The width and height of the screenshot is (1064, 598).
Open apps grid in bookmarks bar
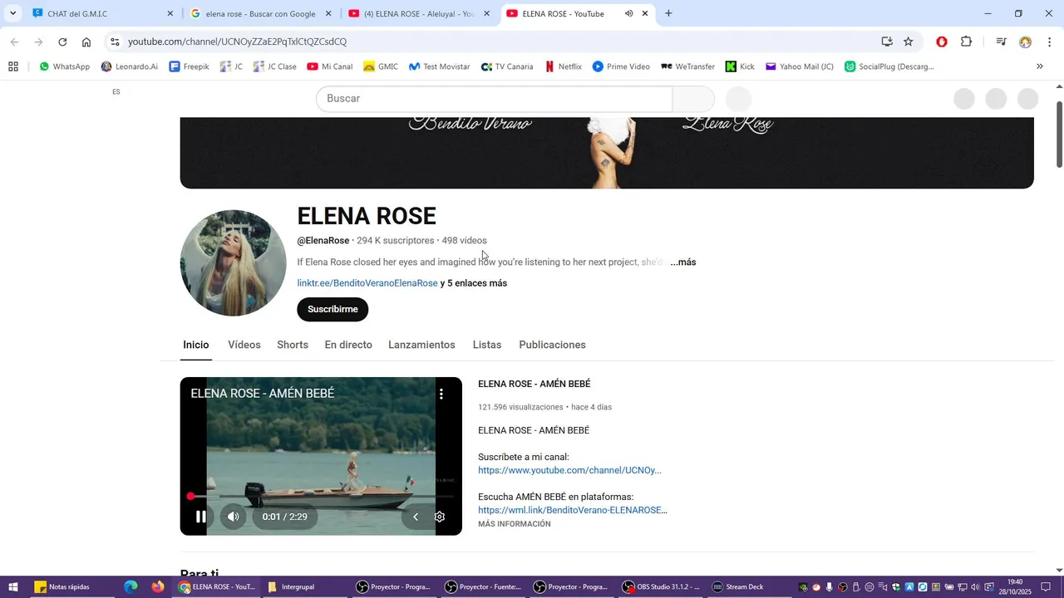13,66
